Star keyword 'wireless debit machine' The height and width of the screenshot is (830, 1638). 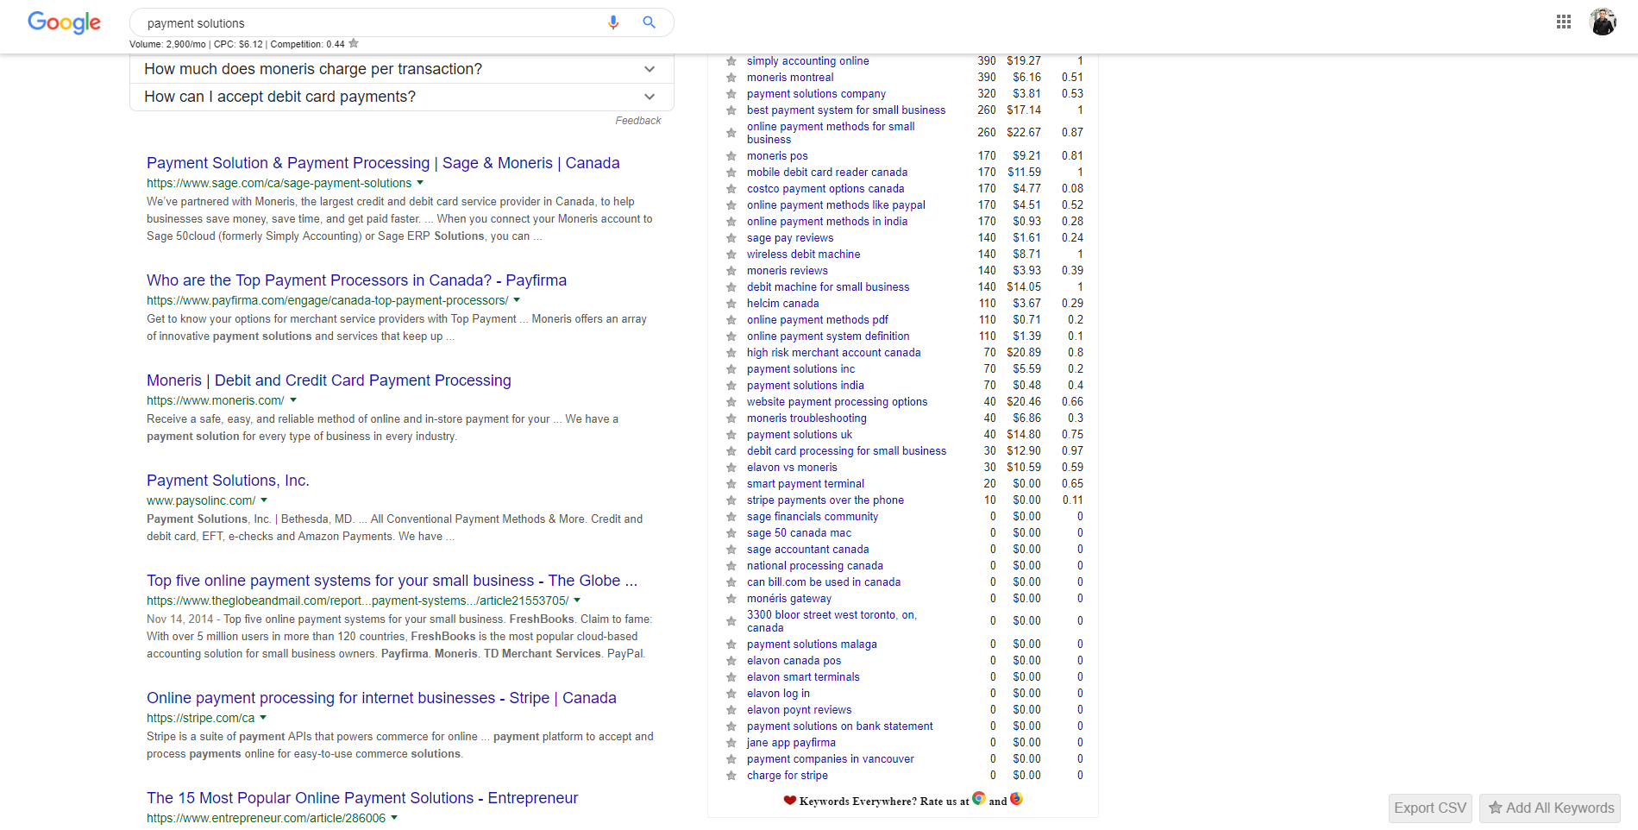pos(731,255)
